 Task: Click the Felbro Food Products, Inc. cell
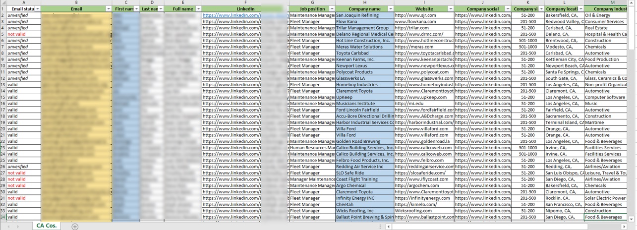[364, 160]
